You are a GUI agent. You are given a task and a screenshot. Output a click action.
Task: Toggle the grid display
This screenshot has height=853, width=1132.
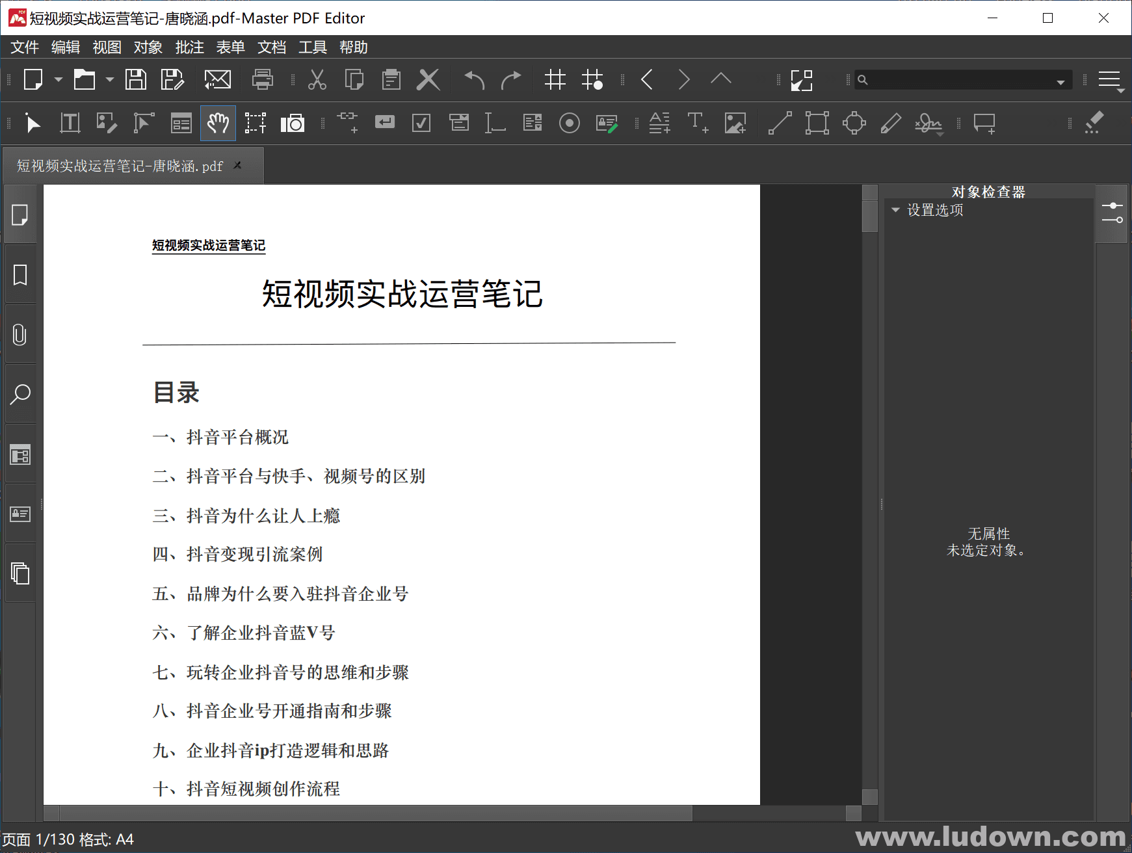click(x=555, y=79)
